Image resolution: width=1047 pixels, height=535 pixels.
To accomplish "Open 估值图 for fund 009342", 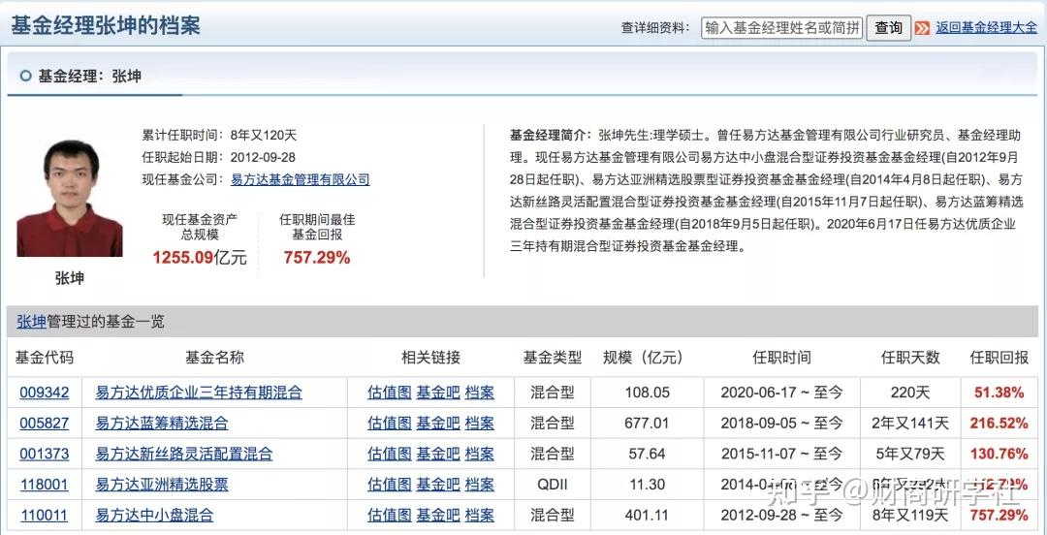I will [390, 393].
